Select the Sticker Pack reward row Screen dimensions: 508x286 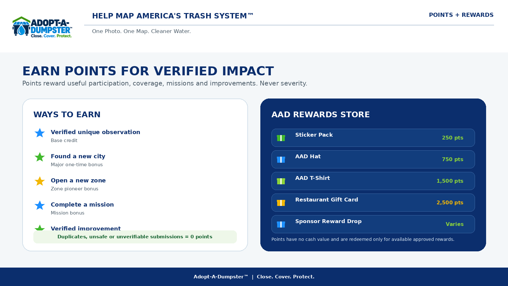(373, 138)
